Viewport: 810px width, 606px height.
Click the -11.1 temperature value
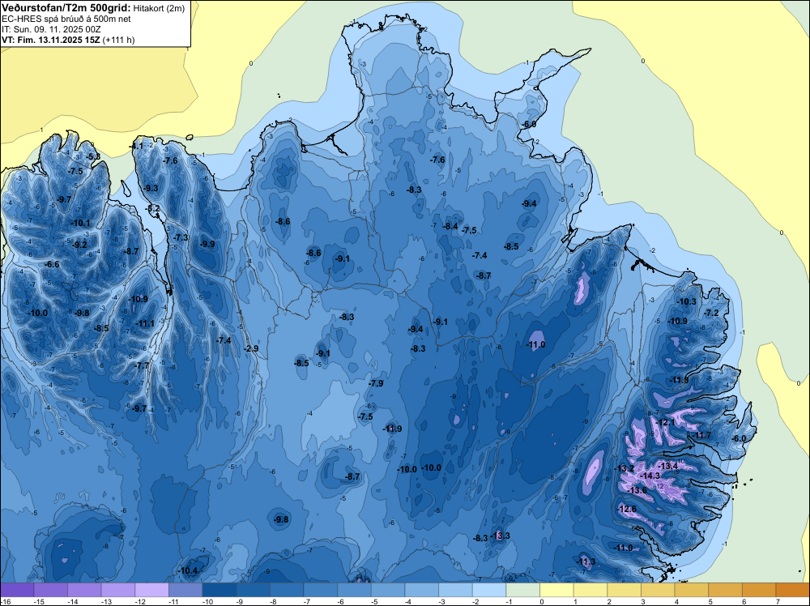coord(145,323)
